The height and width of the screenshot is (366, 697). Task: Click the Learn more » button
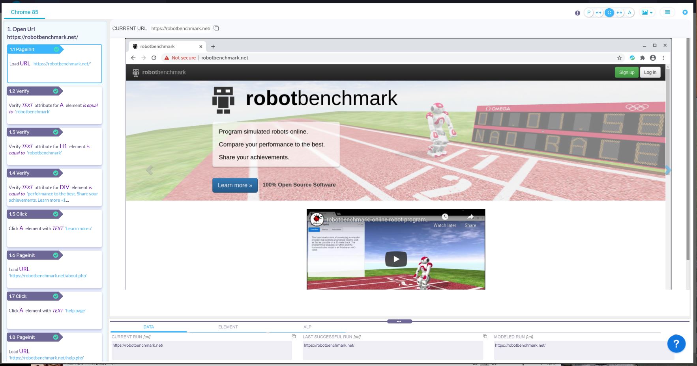pos(235,185)
